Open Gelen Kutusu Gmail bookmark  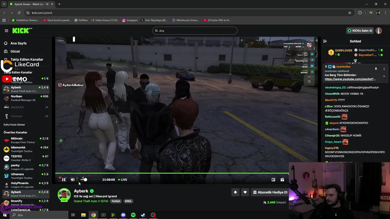click(x=105, y=20)
